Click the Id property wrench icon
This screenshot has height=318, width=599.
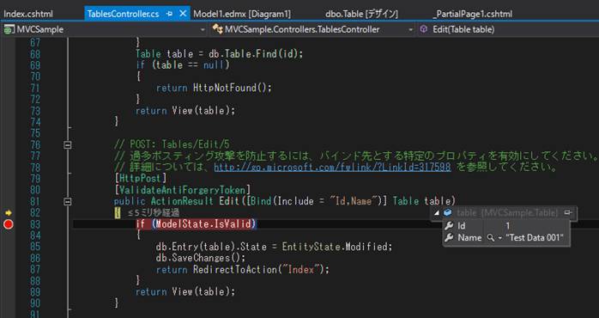[x=450, y=226]
